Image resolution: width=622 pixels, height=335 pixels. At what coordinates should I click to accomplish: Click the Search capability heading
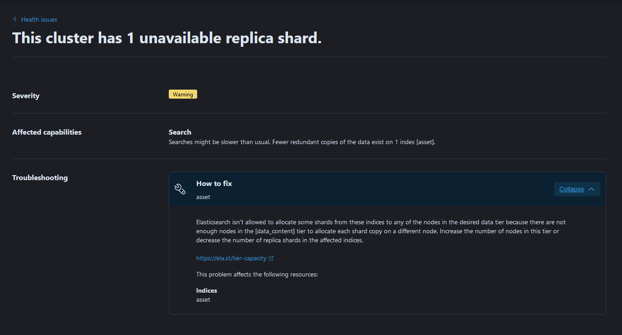pyautogui.click(x=180, y=132)
